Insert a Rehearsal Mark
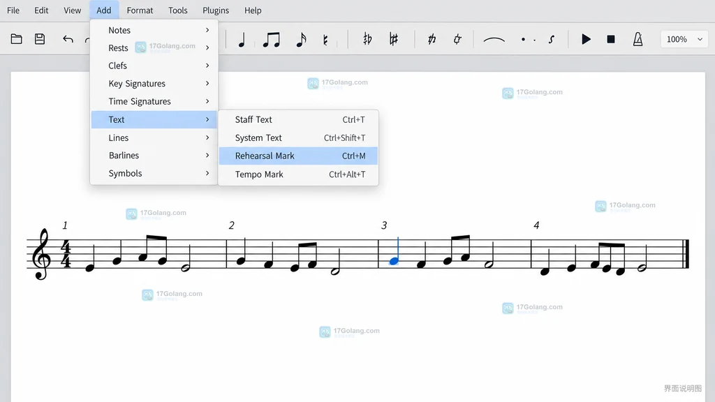 tap(298, 156)
